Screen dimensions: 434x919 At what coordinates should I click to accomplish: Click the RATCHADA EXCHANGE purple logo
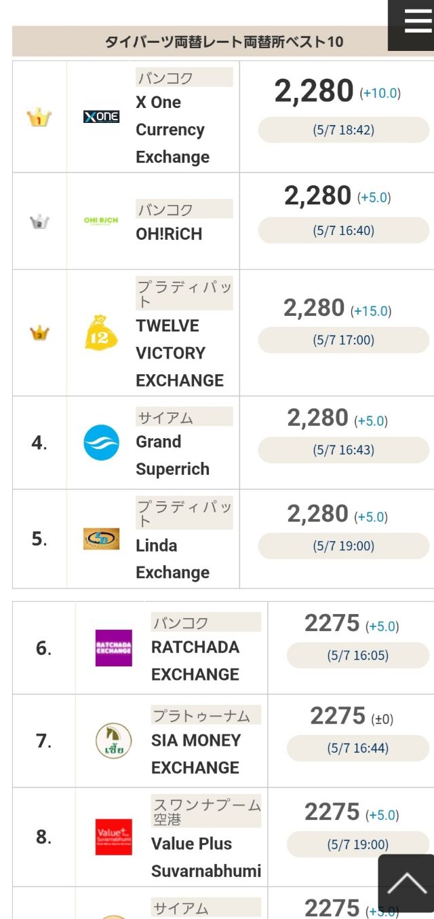point(113,648)
